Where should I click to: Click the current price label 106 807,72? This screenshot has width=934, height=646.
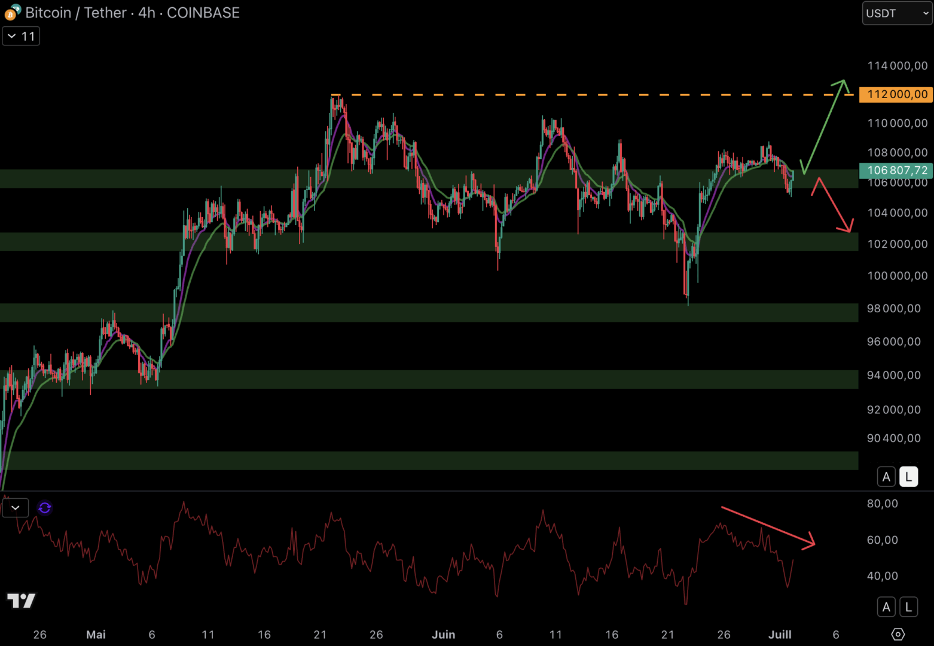click(x=896, y=170)
